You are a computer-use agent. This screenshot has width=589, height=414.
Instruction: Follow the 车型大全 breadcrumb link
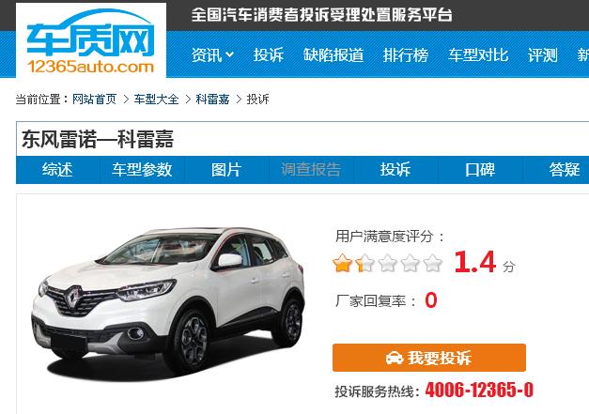tap(156, 100)
